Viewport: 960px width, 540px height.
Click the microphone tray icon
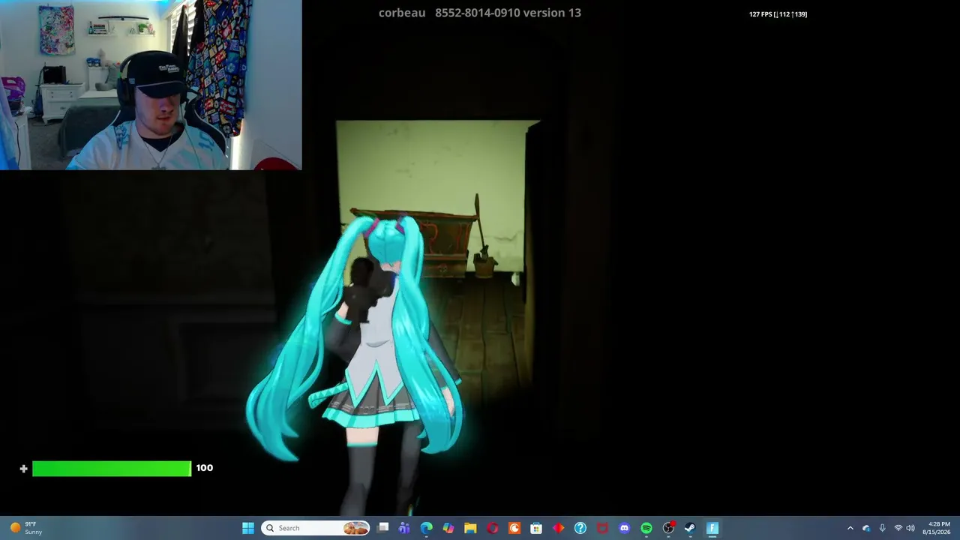tap(882, 528)
